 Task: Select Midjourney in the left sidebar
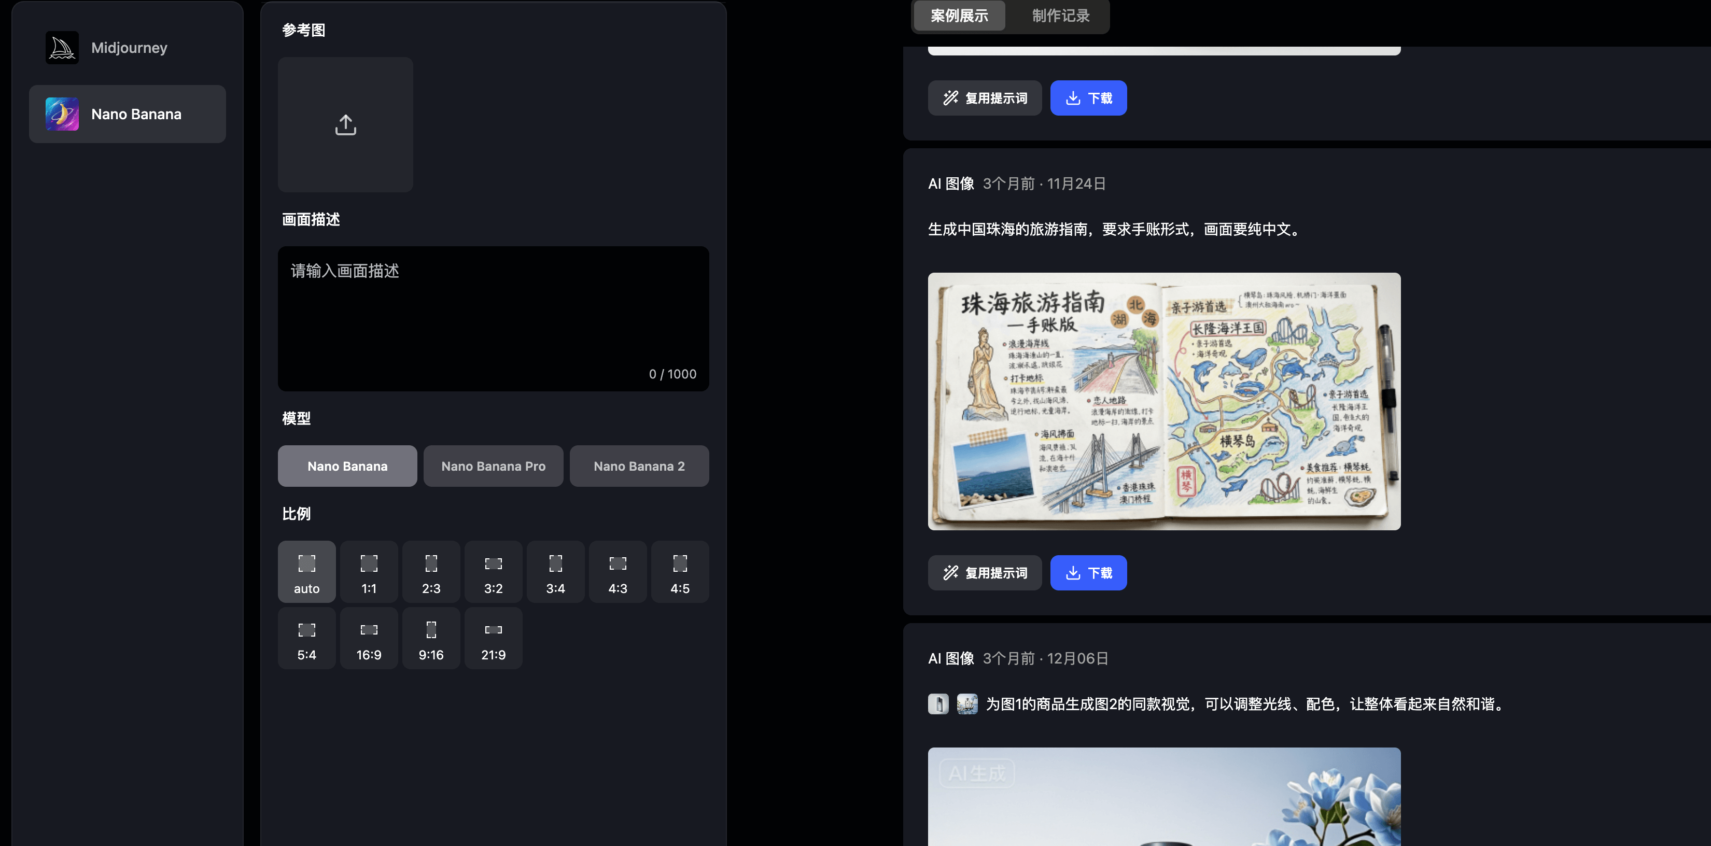click(x=128, y=47)
